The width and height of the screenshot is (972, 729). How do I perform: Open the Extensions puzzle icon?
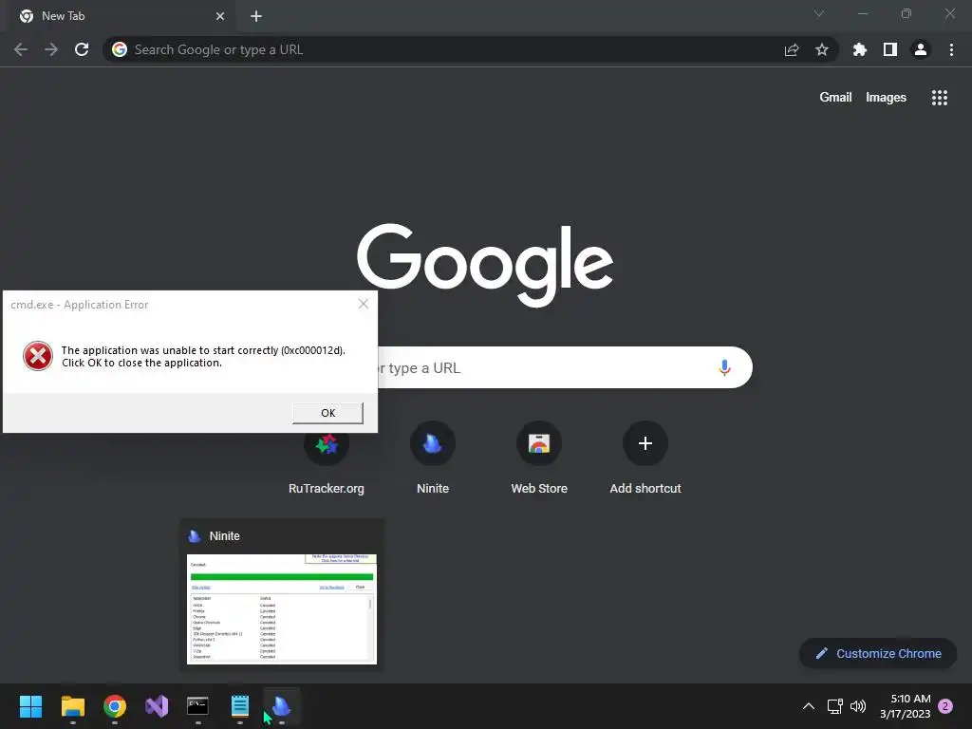(859, 49)
